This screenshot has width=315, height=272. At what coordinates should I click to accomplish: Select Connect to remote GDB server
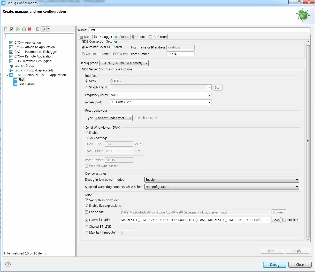(x=83, y=54)
